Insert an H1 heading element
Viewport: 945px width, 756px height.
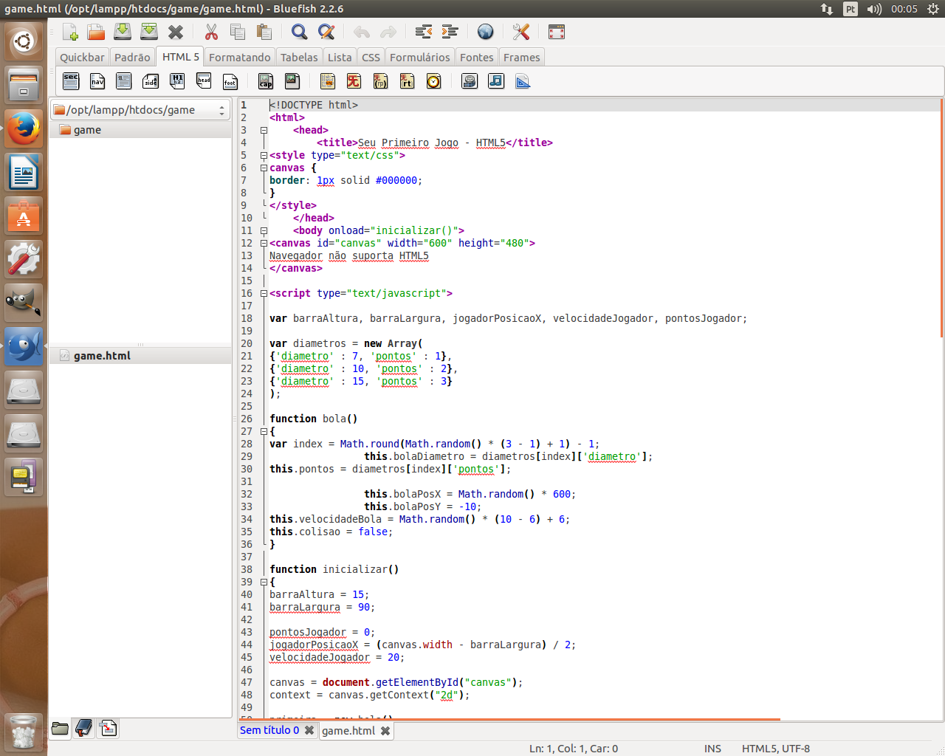click(177, 81)
